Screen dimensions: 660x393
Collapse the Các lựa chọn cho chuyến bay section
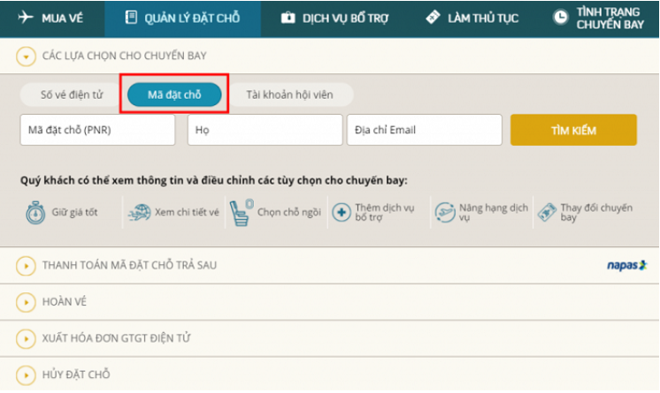[x=26, y=57]
